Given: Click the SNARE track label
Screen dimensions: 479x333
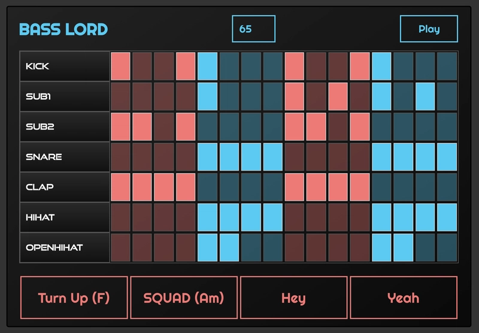Looking at the screenshot, I should [65, 157].
